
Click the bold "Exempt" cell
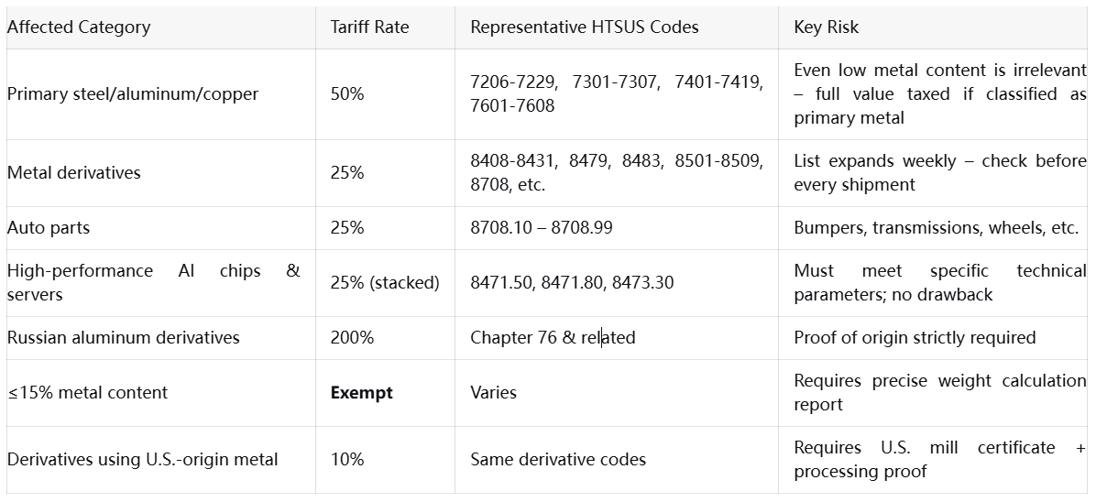pyautogui.click(x=361, y=393)
